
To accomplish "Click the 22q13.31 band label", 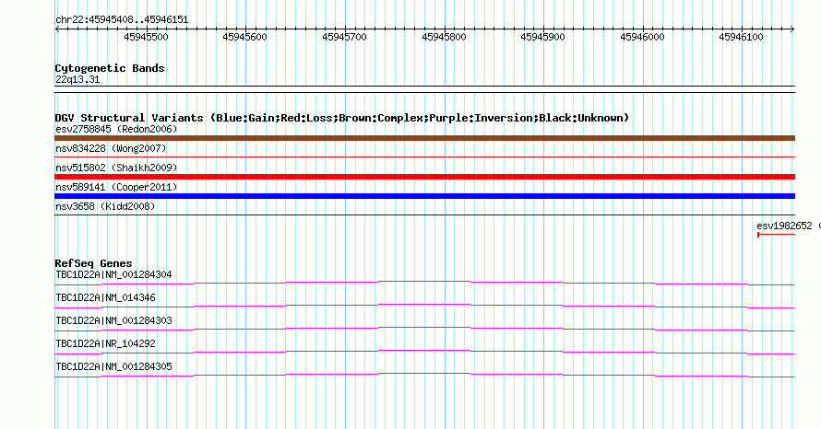I will coord(77,79).
